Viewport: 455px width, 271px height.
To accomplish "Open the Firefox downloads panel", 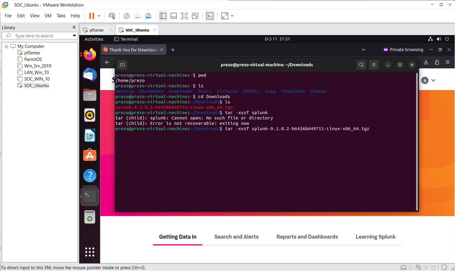I will tap(426, 62).
